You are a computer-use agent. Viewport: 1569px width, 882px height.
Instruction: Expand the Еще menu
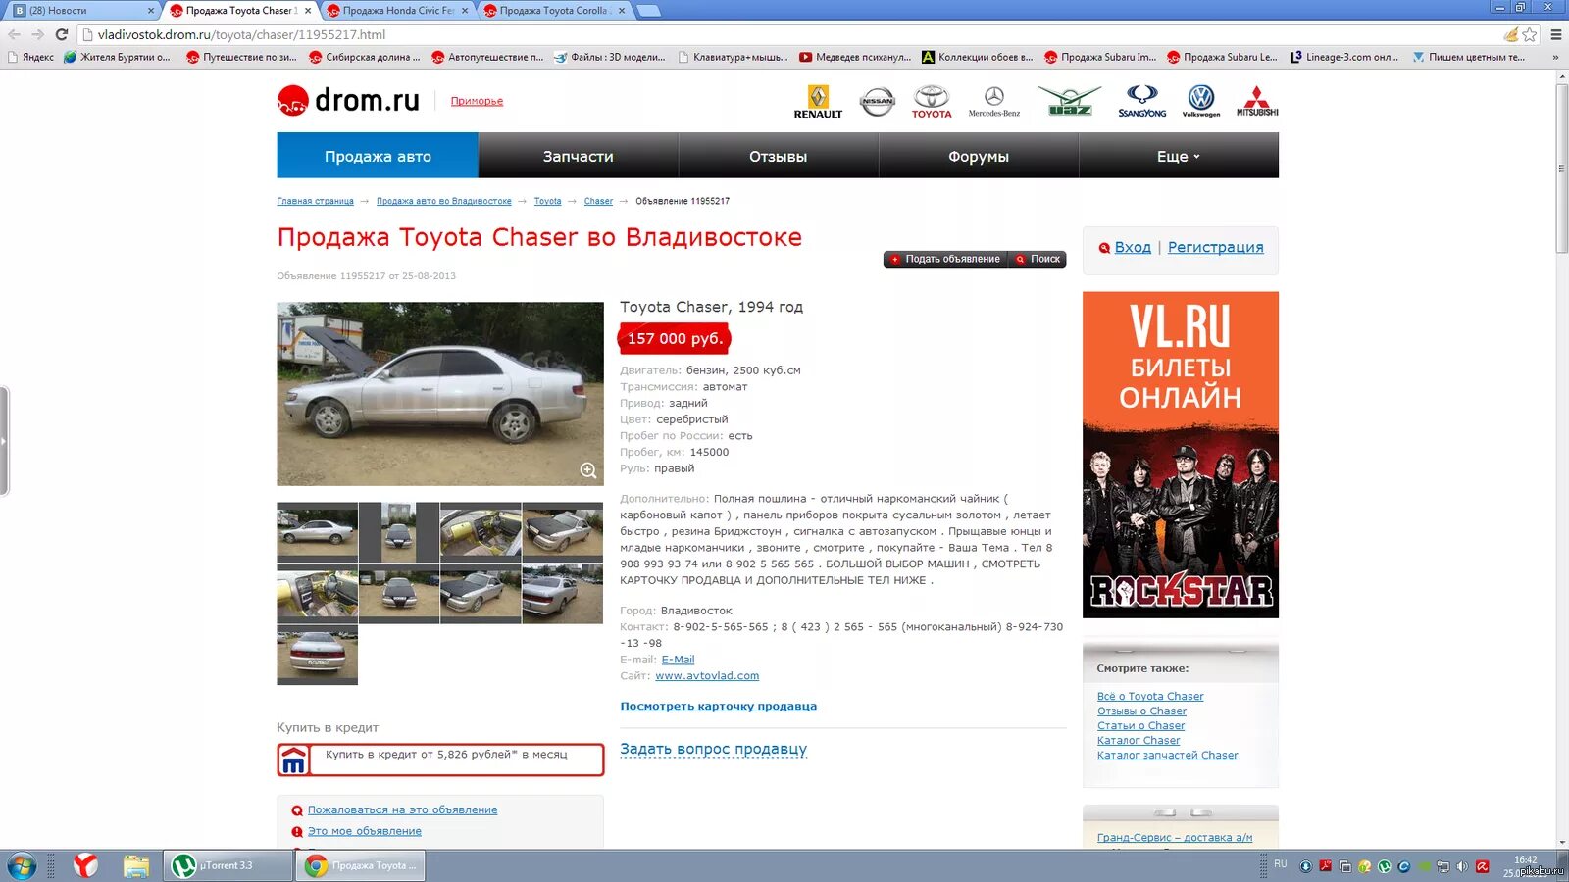tap(1179, 156)
